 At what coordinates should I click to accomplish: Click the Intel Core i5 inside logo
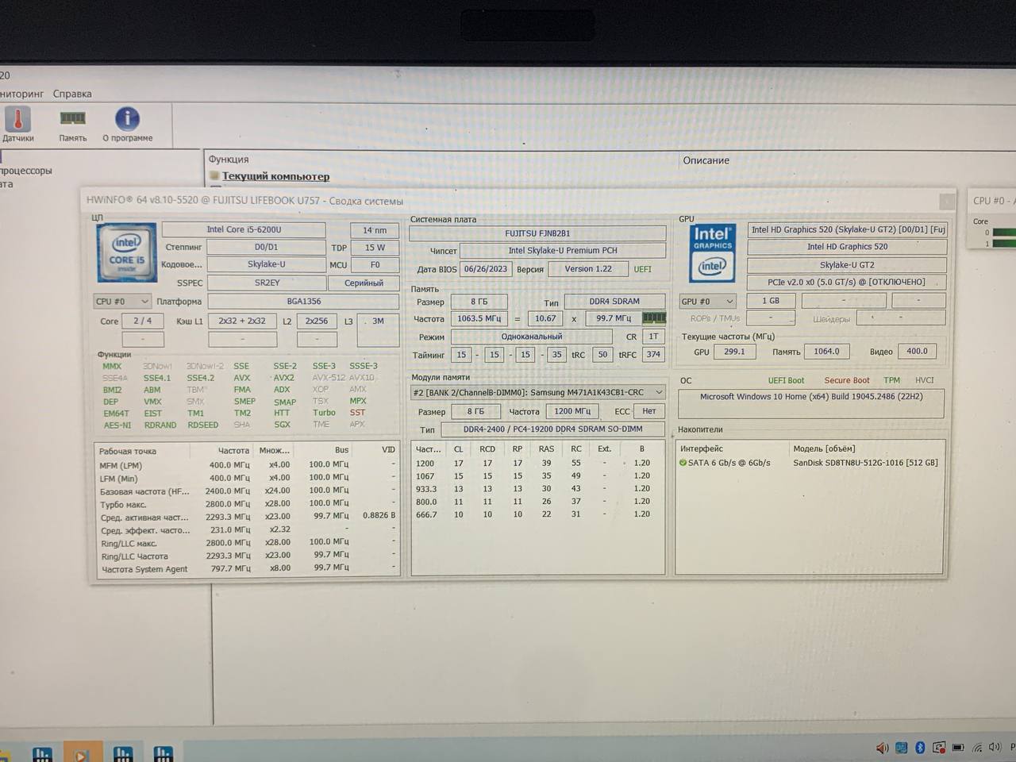tap(127, 252)
